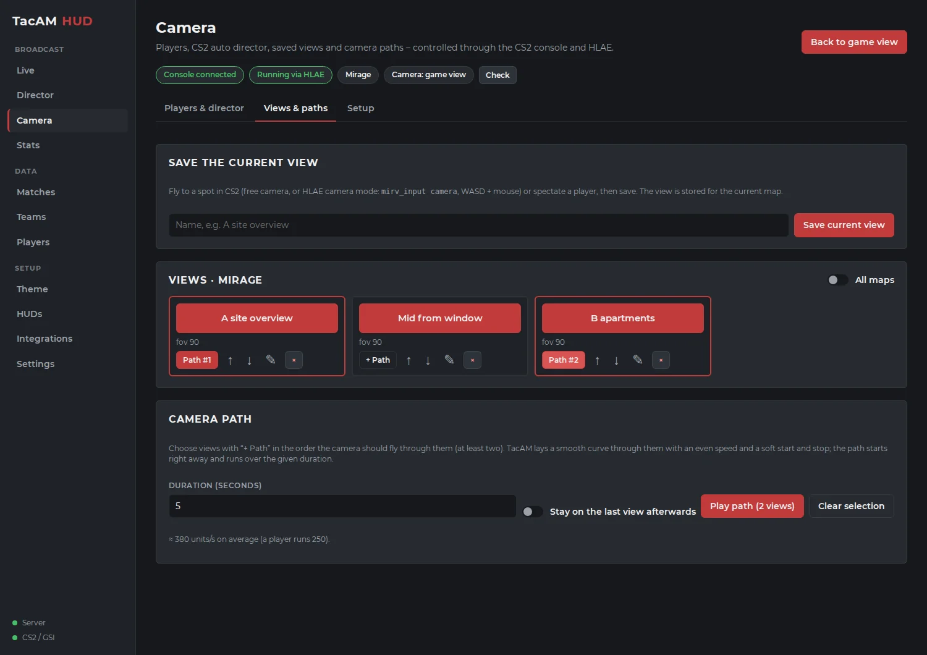Open HUDs in the sidebar

68,314
